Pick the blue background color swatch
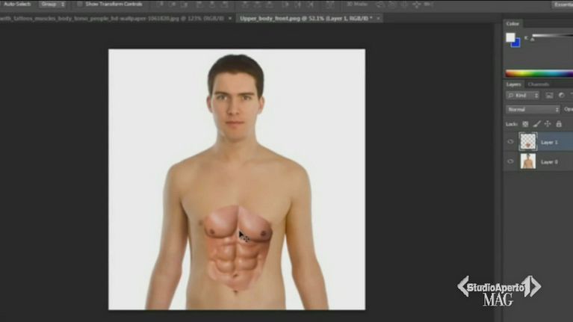 pyautogui.click(x=515, y=43)
